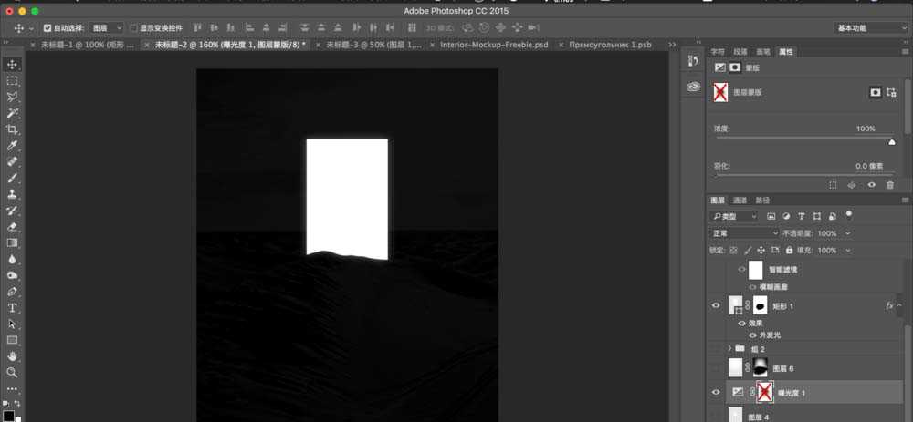
Task: Select the Hand tool
Action: [13, 356]
